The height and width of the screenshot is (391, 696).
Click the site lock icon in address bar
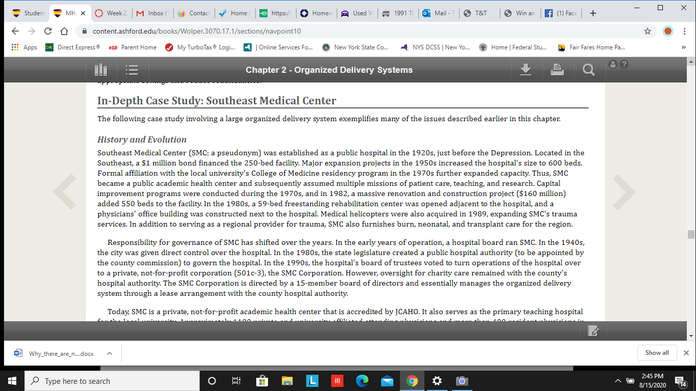[85, 31]
